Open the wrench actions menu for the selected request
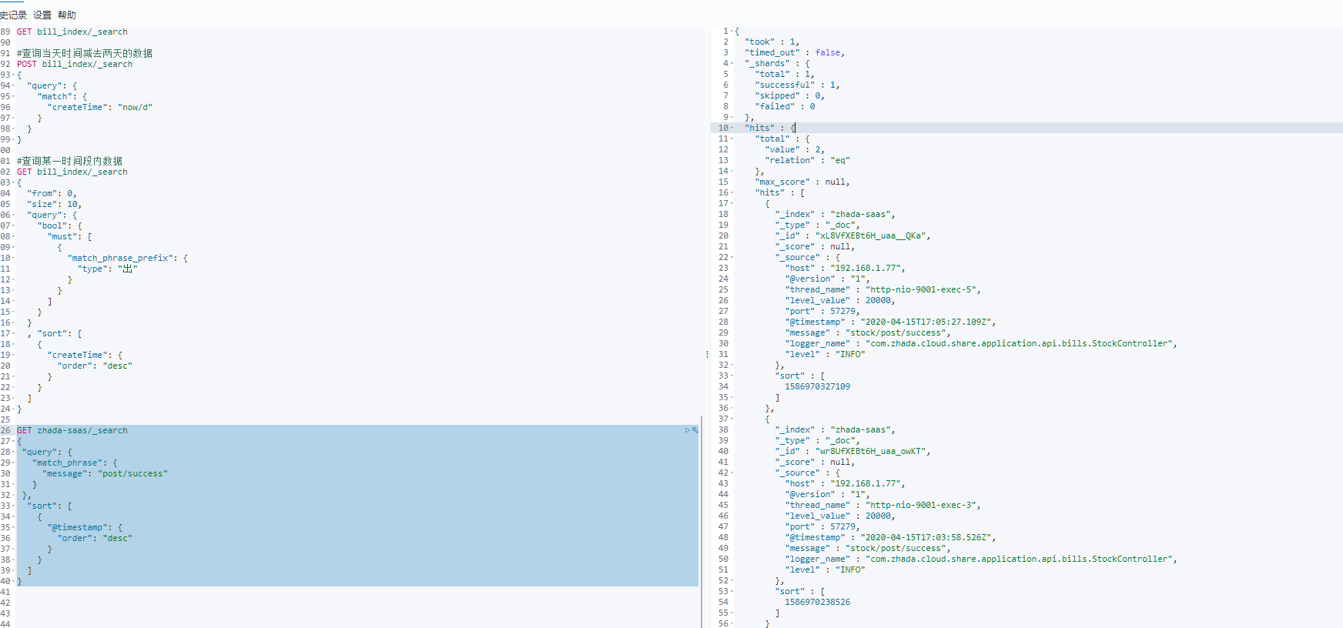The image size is (1343, 628). point(695,430)
